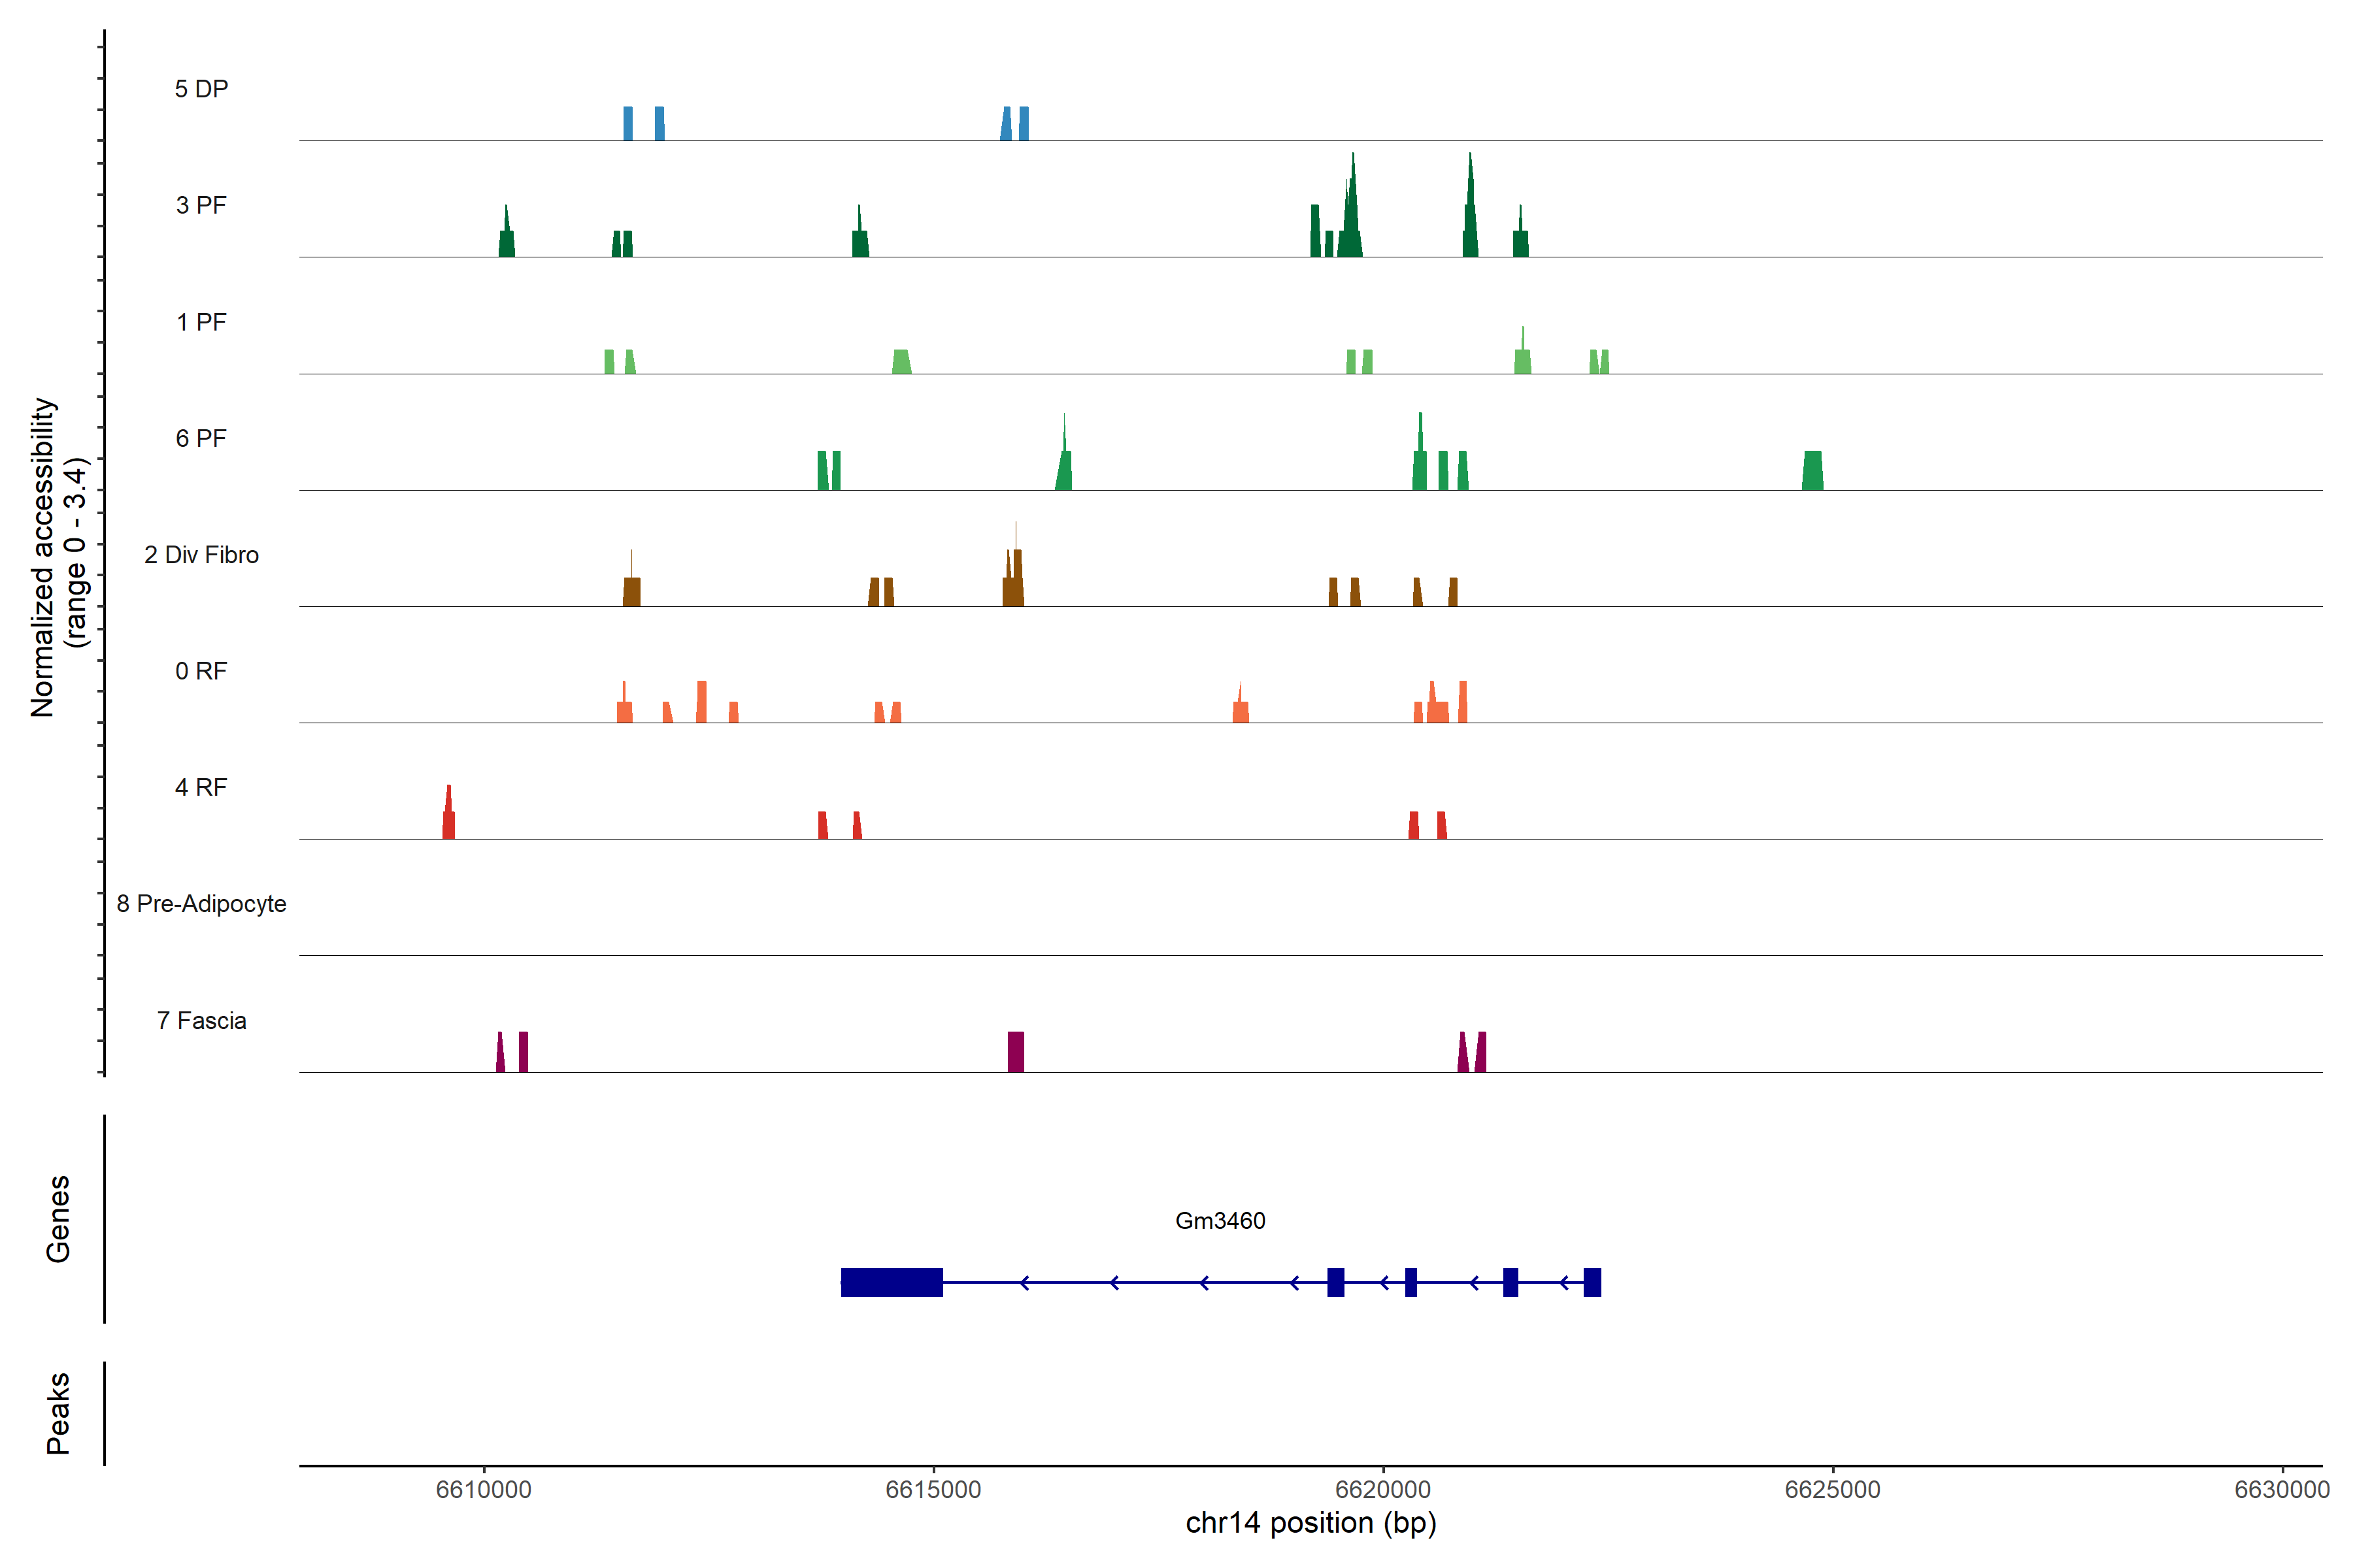Image resolution: width=2353 pixels, height=1568 pixels.
Task: Click the Gm3460 gene label
Action: [x=1220, y=1221]
